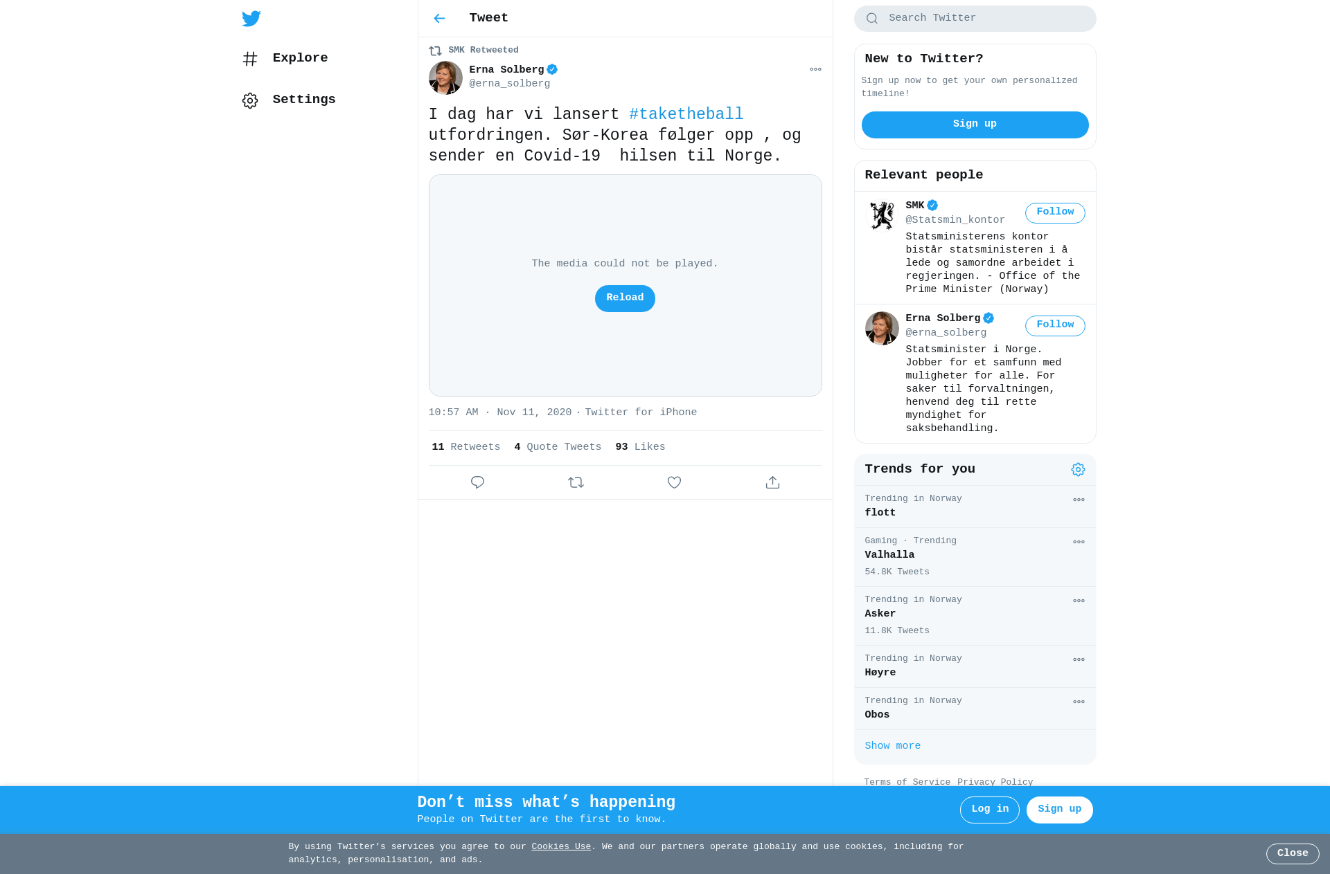This screenshot has height=874, width=1330.
Task: Go back using the arrow icon
Action: point(439,19)
